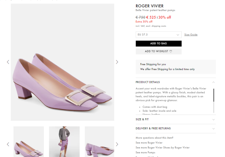Collapse the Product Details section
The height and width of the screenshot is (157, 225).
[x=213, y=82]
